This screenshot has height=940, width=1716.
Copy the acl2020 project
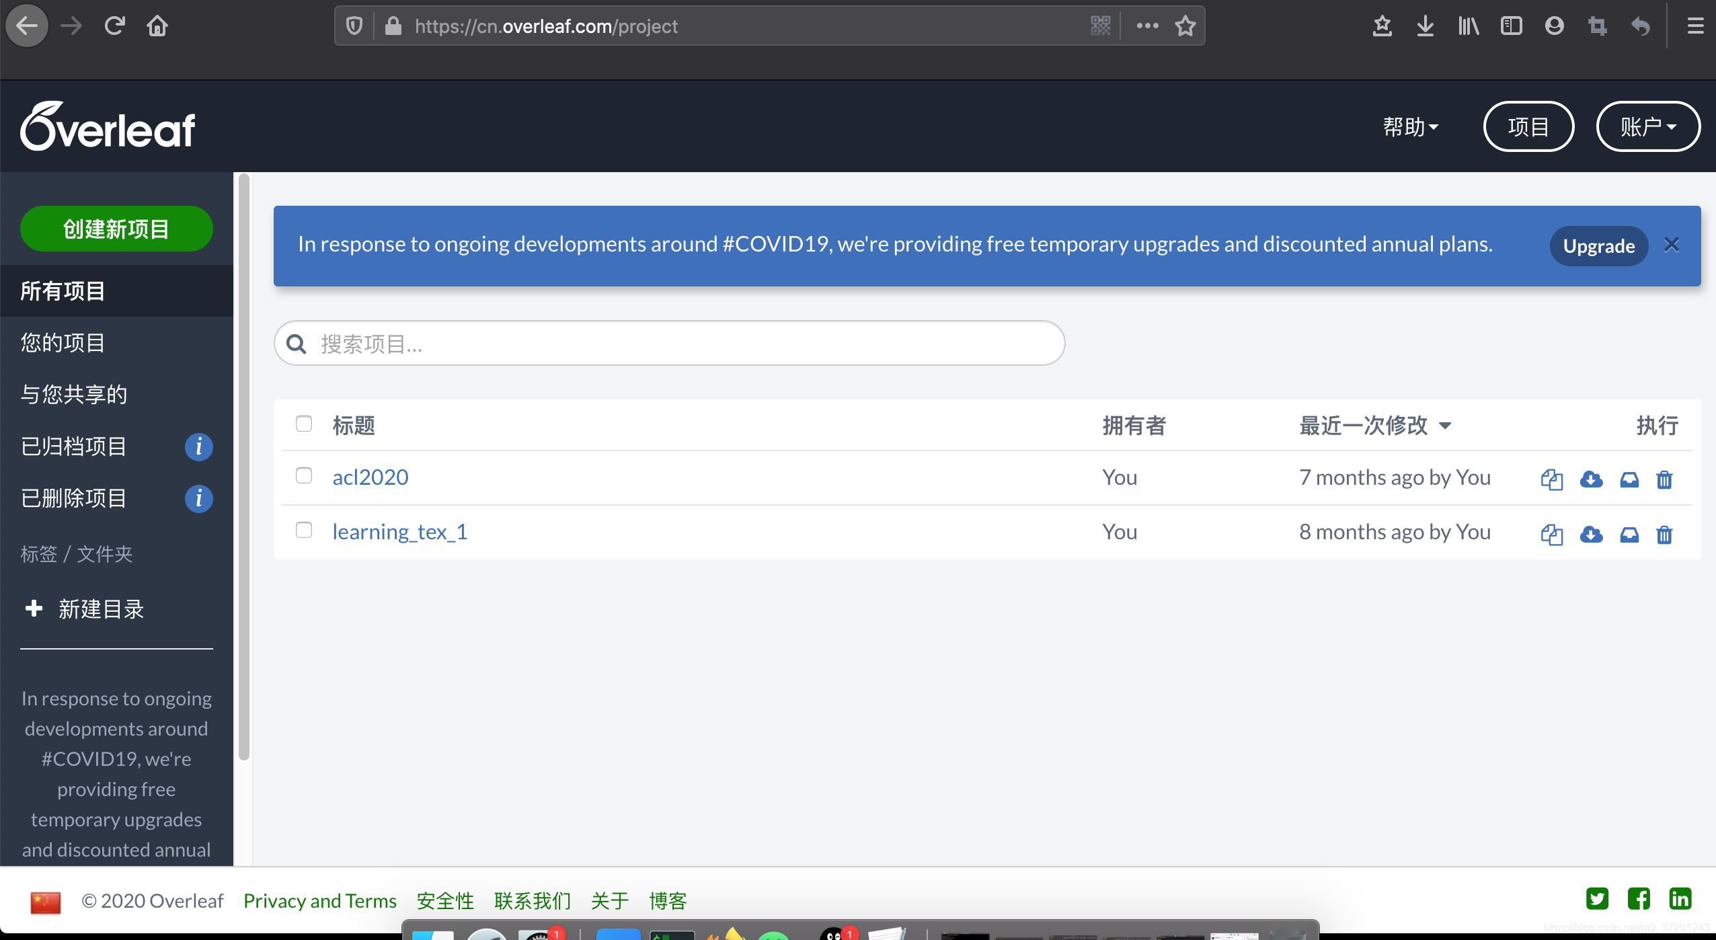(1551, 479)
